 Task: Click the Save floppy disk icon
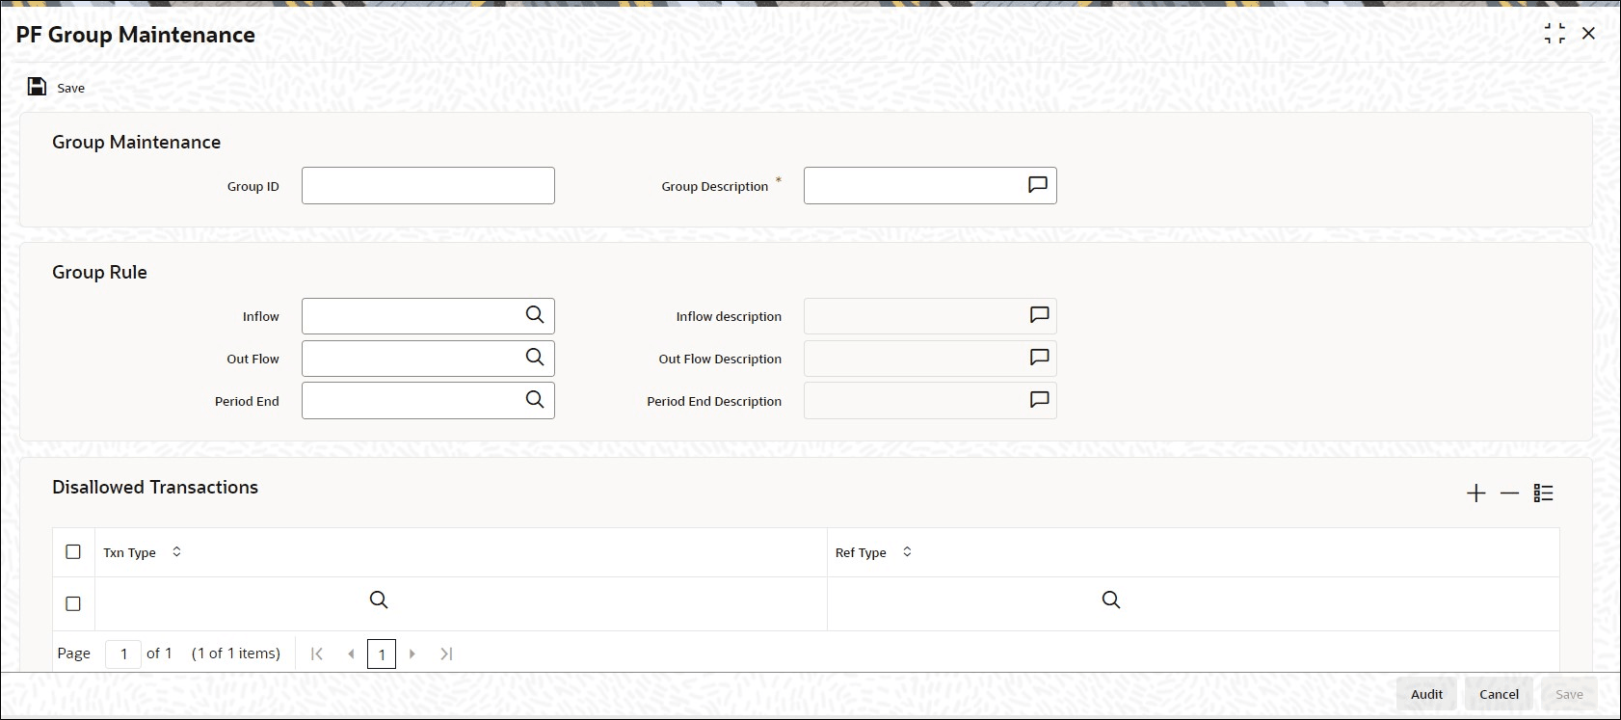coord(37,87)
